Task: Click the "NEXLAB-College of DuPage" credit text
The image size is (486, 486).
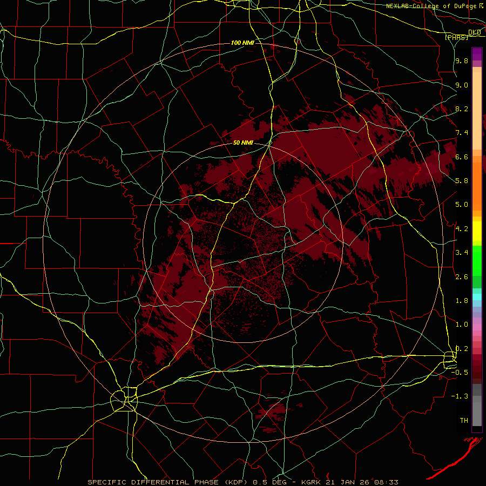Action: coord(432,6)
